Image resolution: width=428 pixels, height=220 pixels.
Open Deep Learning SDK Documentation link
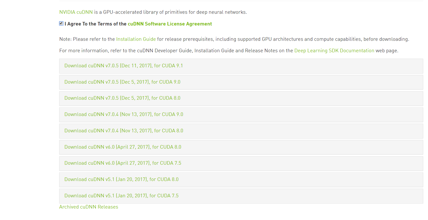pos(334,51)
